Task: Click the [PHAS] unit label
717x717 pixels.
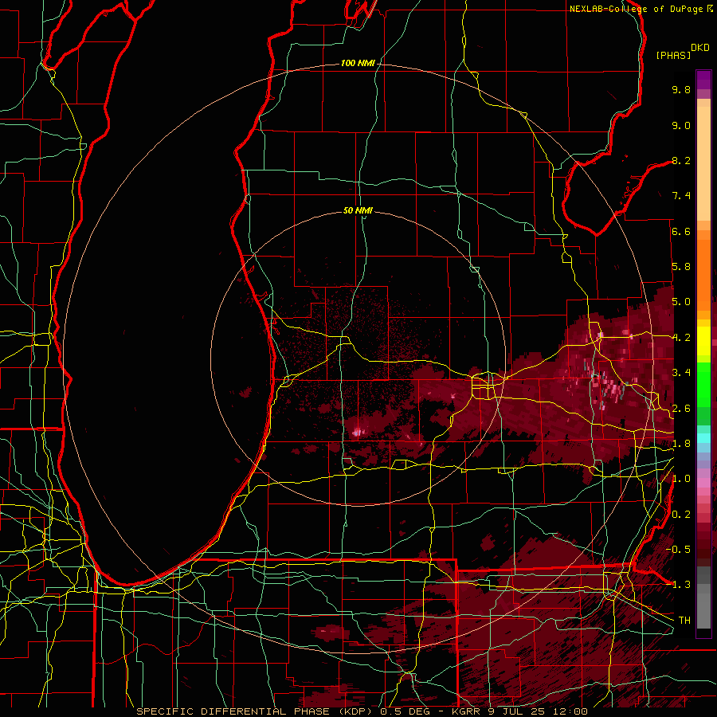Action: 673,55
